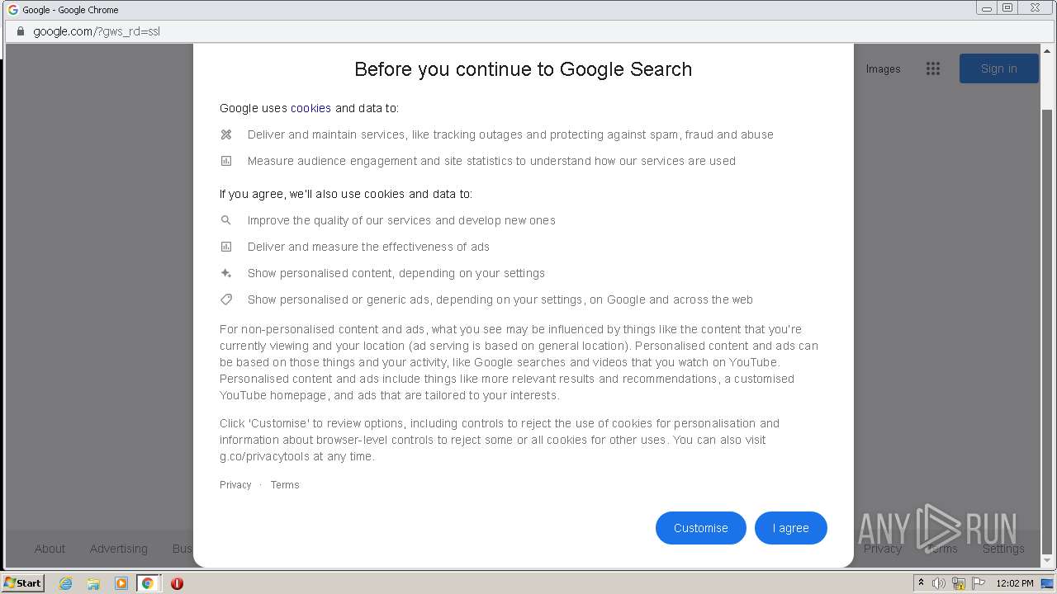The width and height of the screenshot is (1057, 594).
Task: Open footer Privacy link behind the dialog
Action: tap(883, 549)
